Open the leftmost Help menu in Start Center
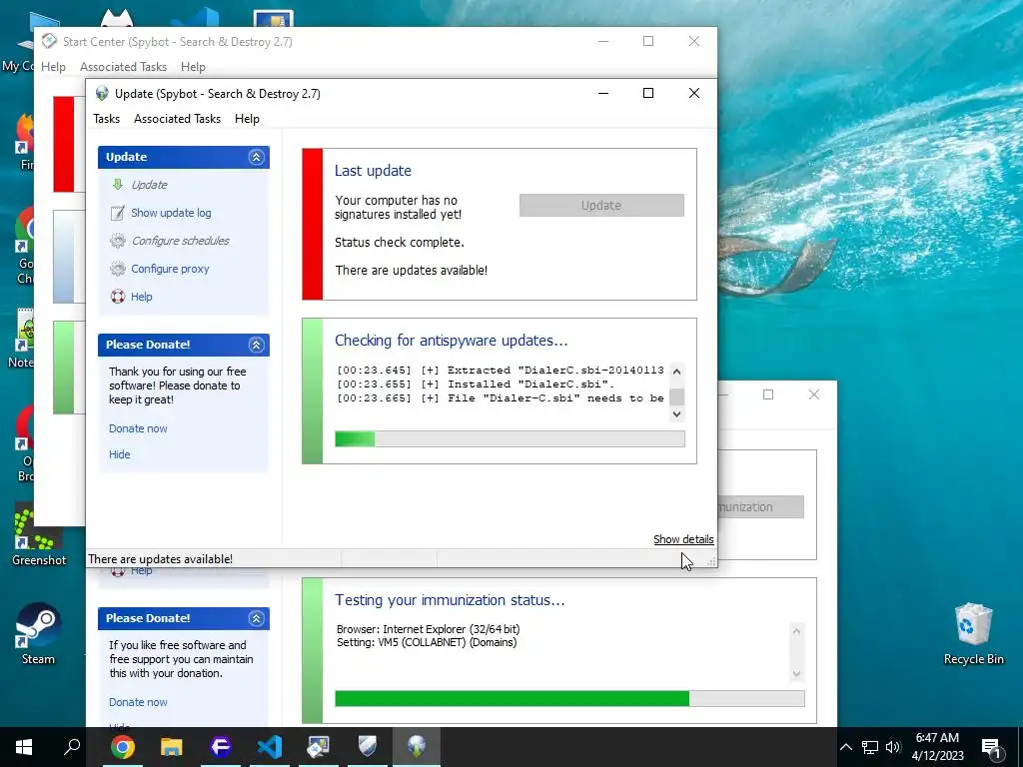 [54, 67]
